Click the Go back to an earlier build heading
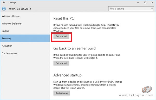This screenshot has width=156, height=100. click(74, 48)
